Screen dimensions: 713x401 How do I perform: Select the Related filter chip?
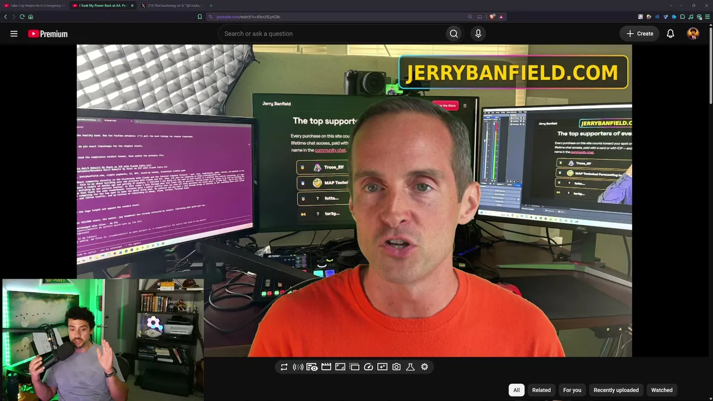(x=541, y=390)
